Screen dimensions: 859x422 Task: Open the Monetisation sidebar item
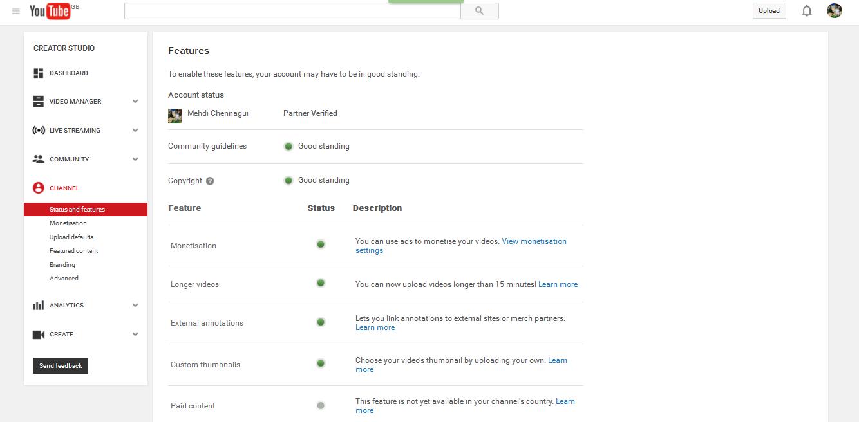[68, 223]
